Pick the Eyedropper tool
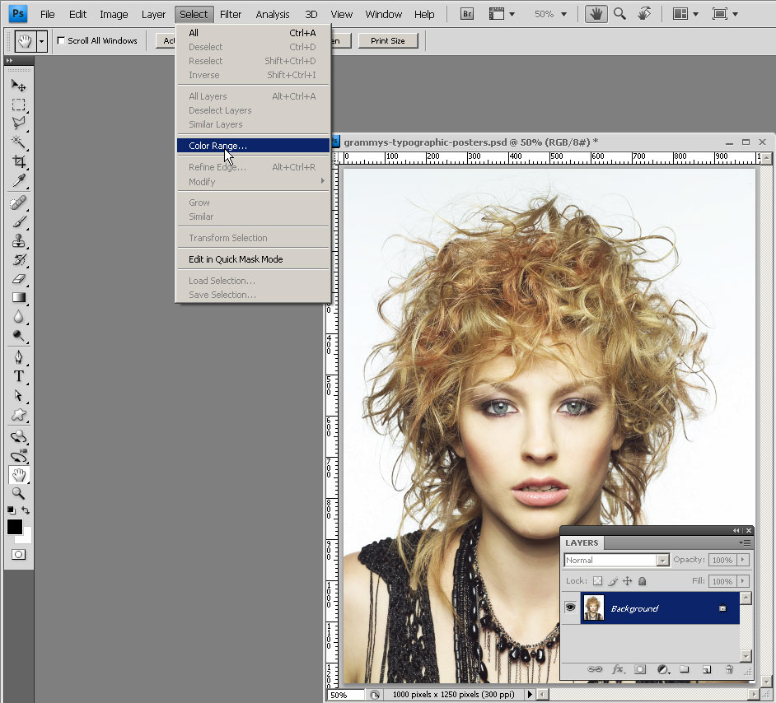This screenshot has height=703, width=776. point(18,181)
